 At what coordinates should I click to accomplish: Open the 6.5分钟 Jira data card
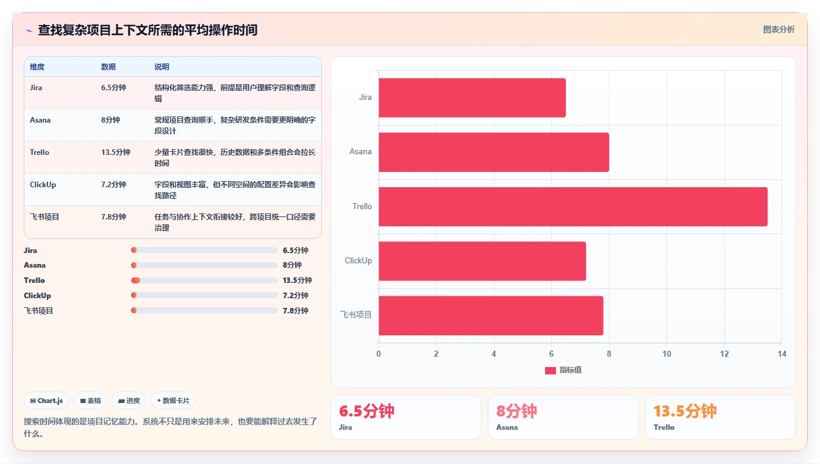405,417
